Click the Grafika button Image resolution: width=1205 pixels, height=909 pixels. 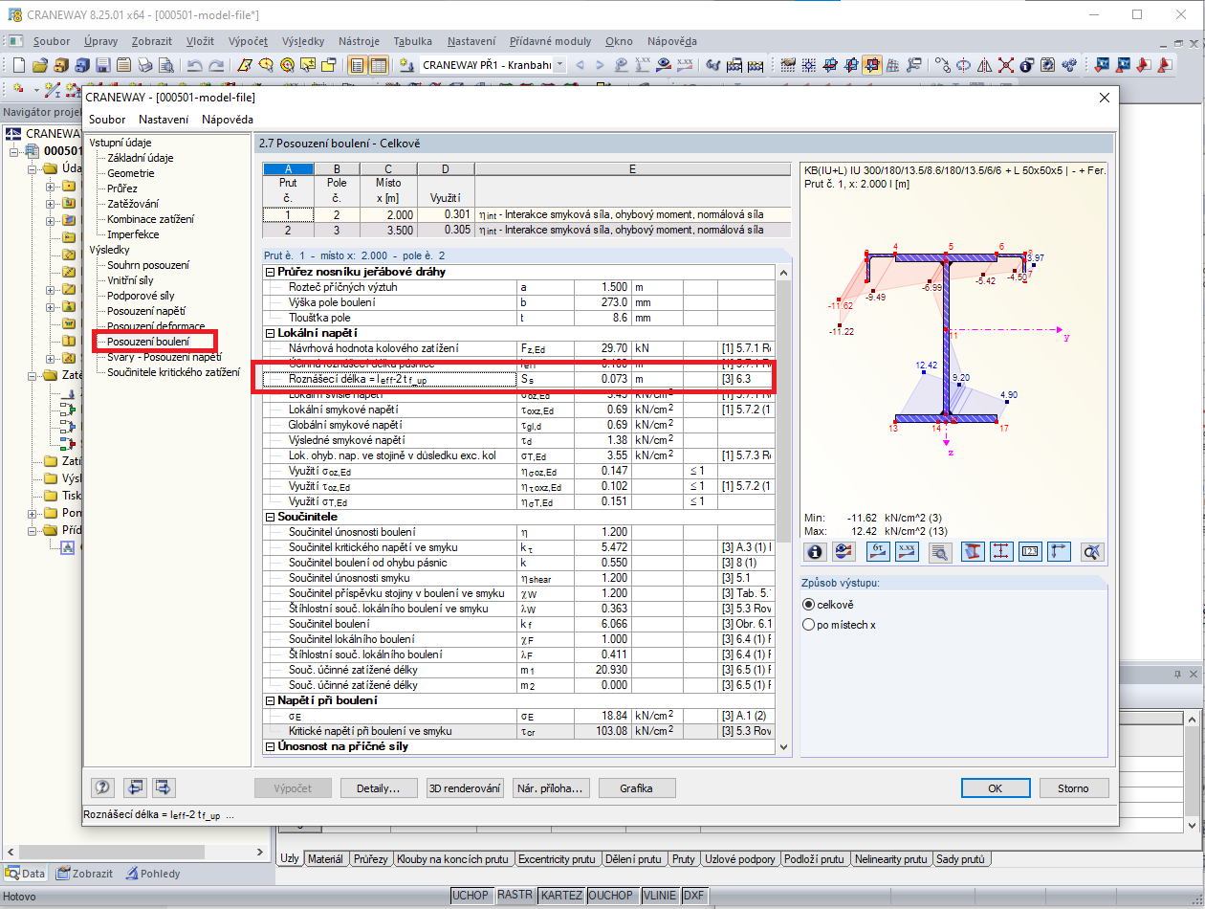click(x=636, y=788)
